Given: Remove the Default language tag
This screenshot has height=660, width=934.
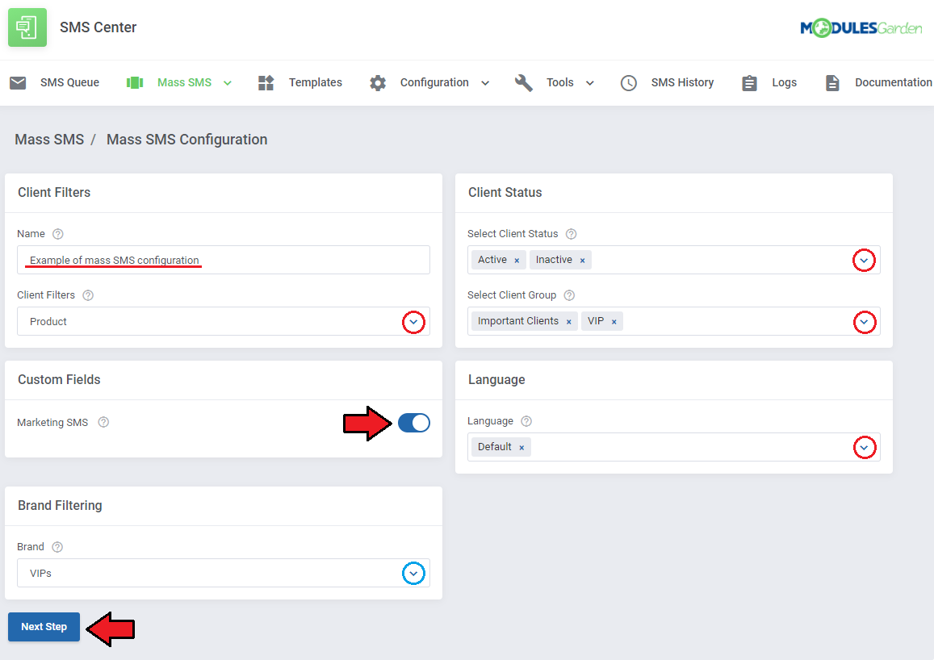Looking at the screenshot, I should coord(521,447).
